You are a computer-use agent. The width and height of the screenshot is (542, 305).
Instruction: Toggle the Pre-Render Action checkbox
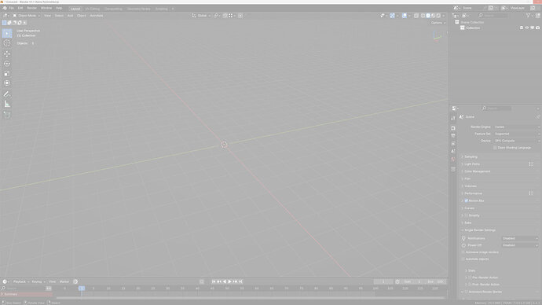[470, 277]
